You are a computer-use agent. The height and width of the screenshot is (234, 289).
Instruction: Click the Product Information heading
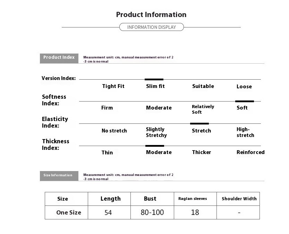(x=151, y=15)
